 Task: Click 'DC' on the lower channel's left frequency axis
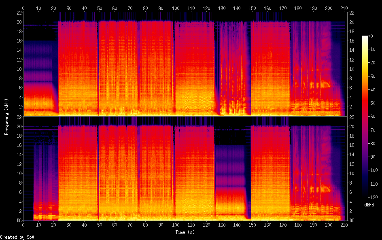[x=19, y=221]
